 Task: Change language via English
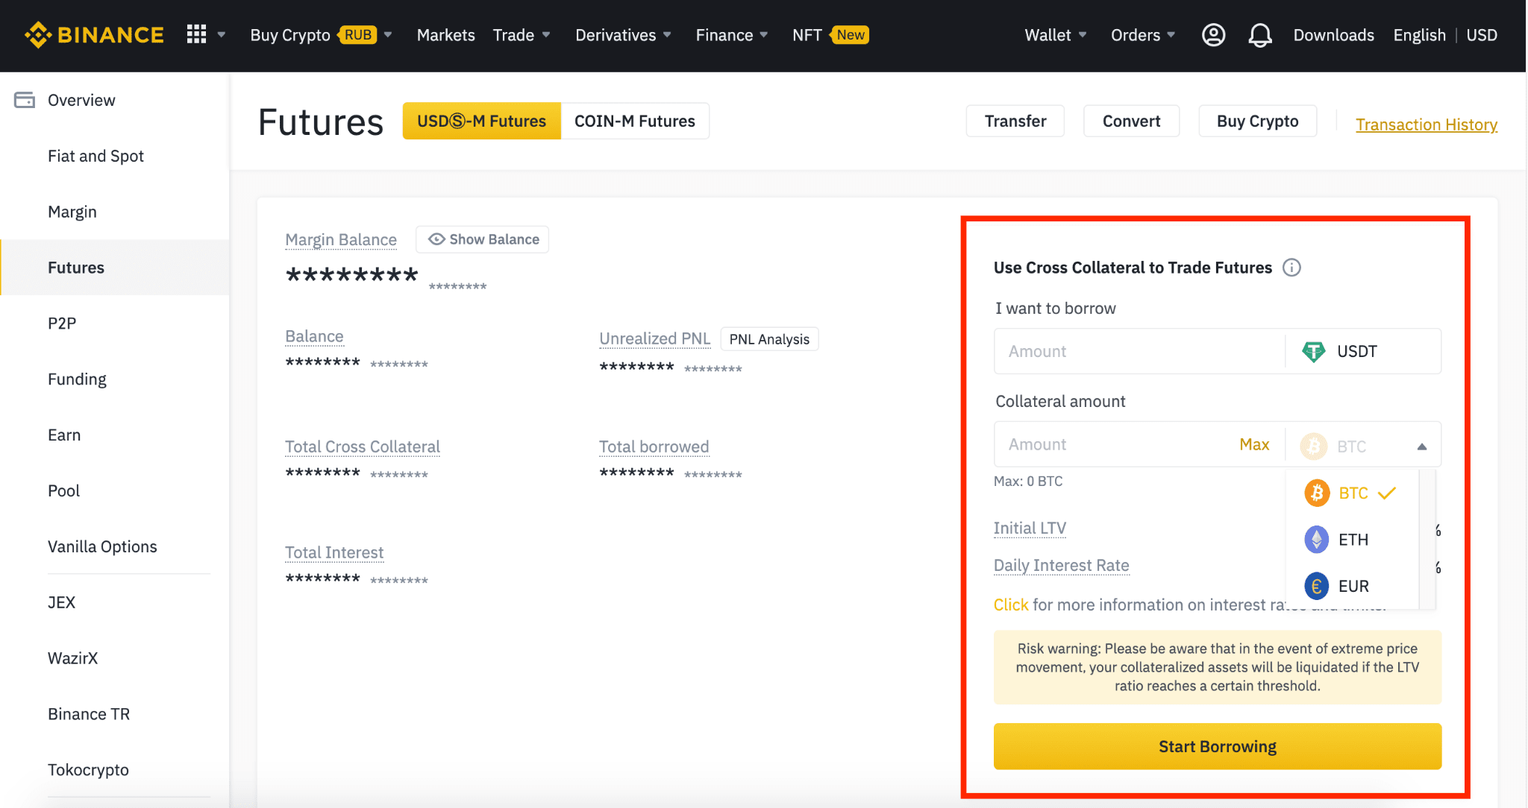point(1419,35)
